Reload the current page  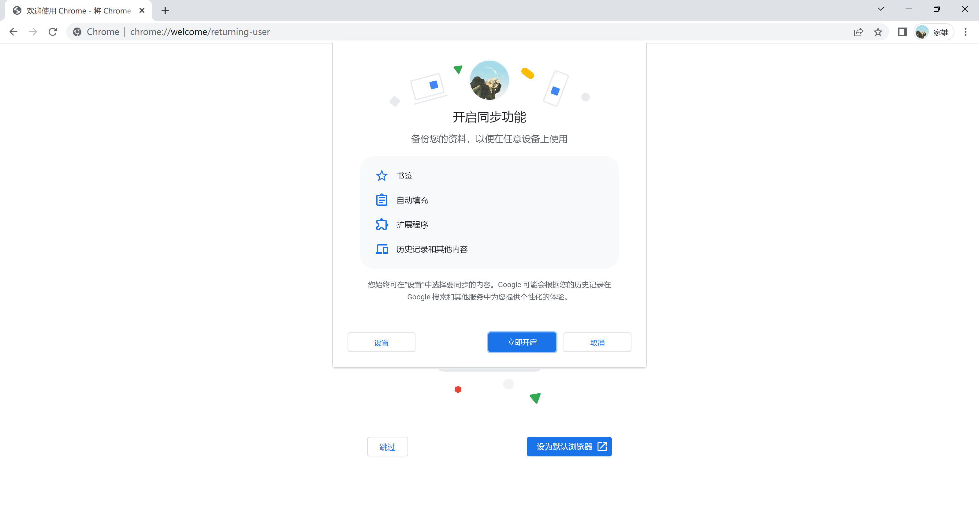coord(53,32)
